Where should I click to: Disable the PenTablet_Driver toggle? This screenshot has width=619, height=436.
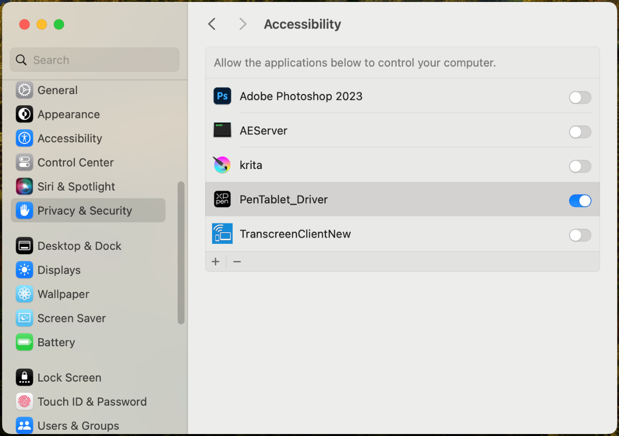point(580,201)
